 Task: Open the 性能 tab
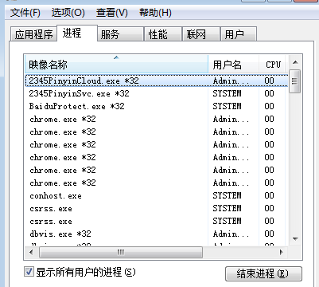point(163,34)
